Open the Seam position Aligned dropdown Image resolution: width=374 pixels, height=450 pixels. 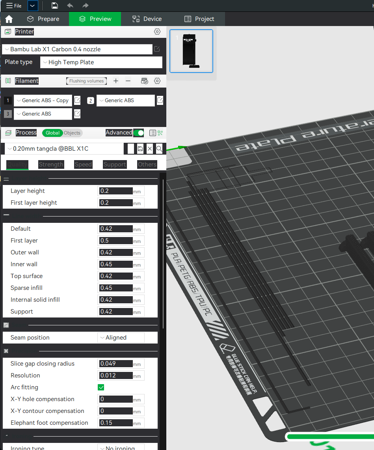121,338
